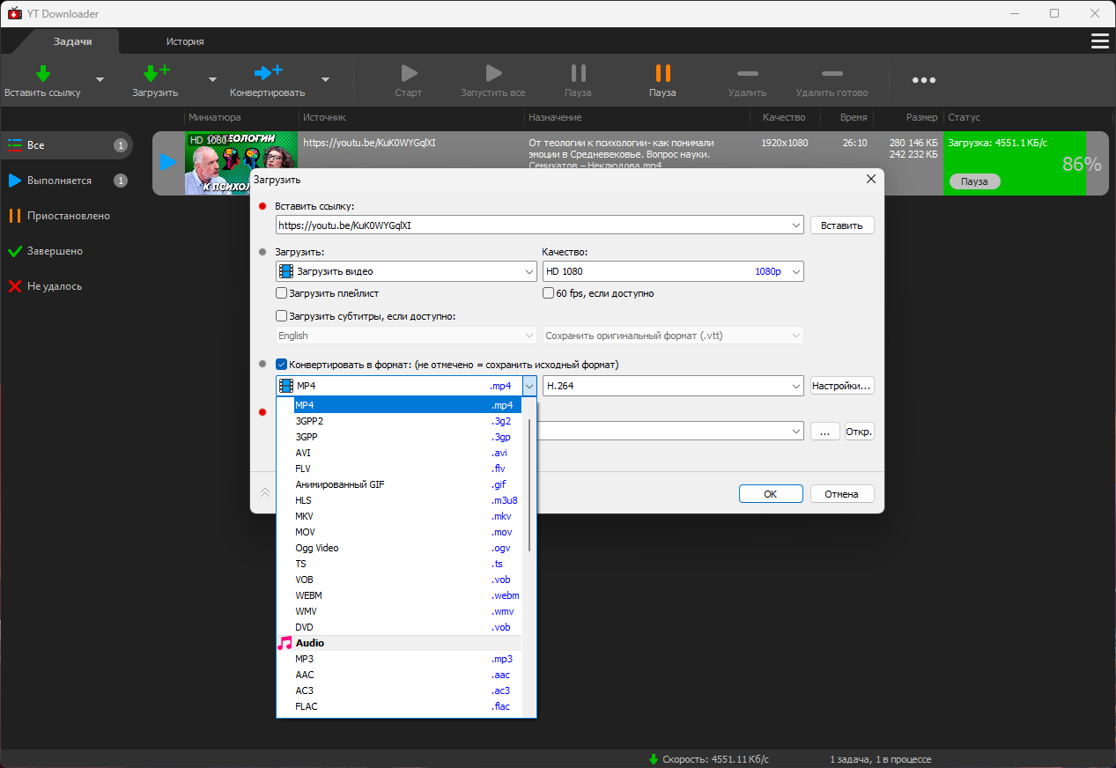Screen dimensions: 1116x768
Task: Select the Все sidebar filter
Action: [x=67, y=145]
